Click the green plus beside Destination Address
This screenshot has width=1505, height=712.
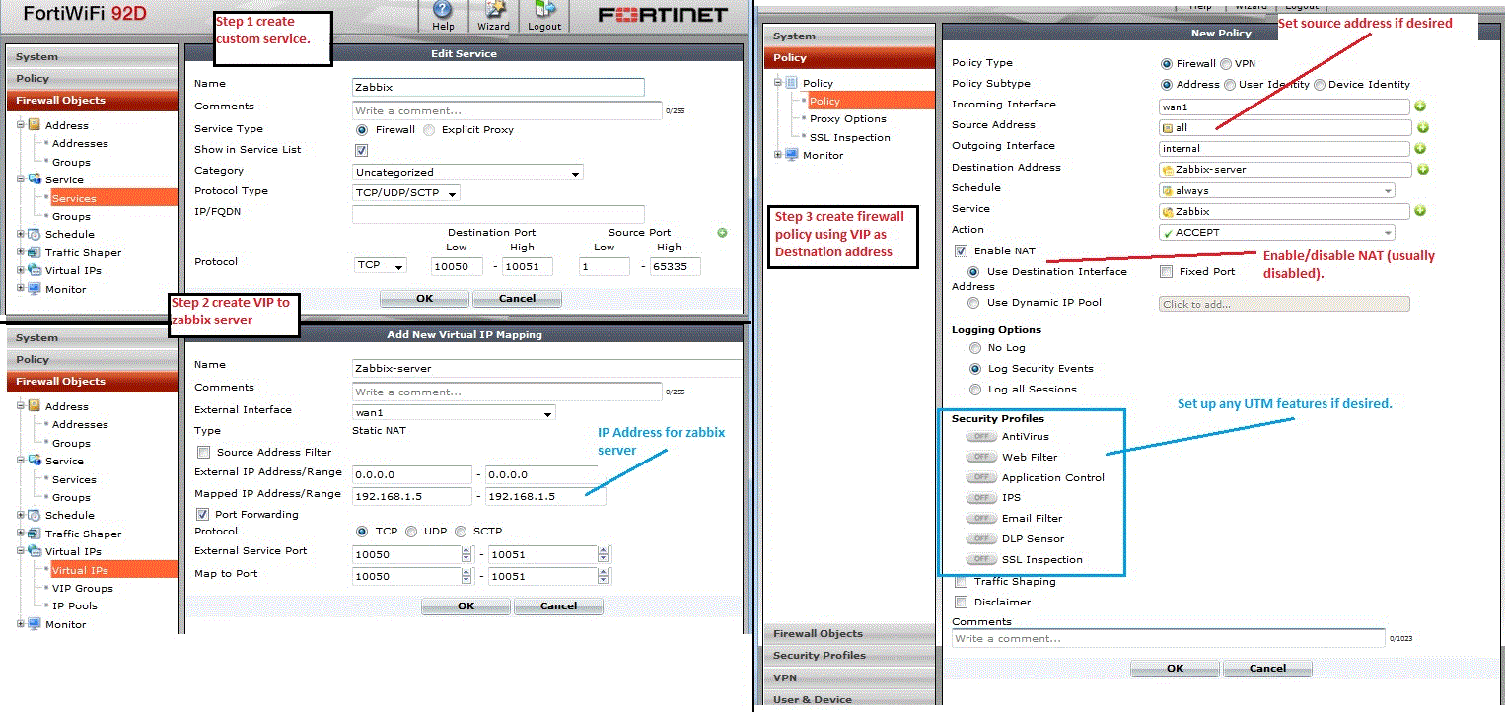click(x=1423, y=169)
